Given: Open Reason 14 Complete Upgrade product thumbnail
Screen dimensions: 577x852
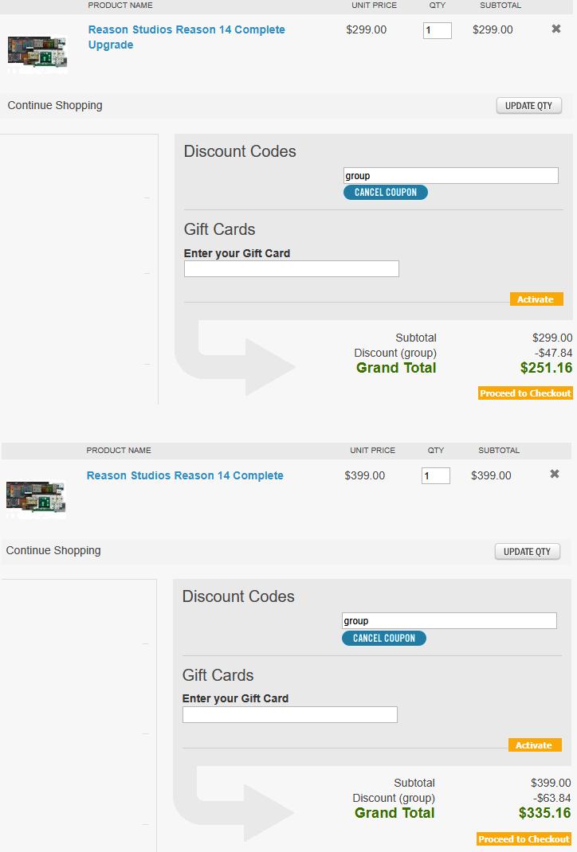Looking at the screenshot, I should [x=37, y=55].
